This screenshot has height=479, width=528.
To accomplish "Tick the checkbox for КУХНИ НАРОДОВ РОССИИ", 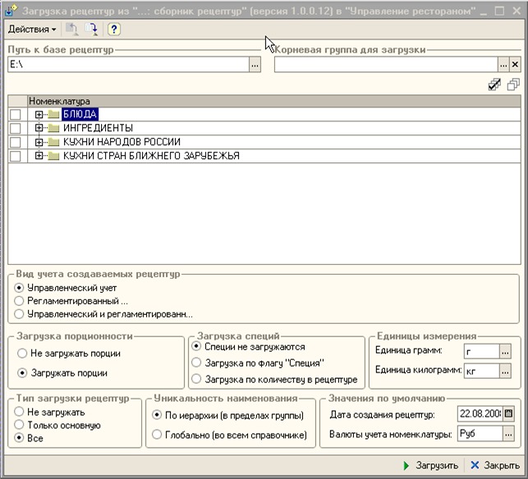I will pos(15,142).
